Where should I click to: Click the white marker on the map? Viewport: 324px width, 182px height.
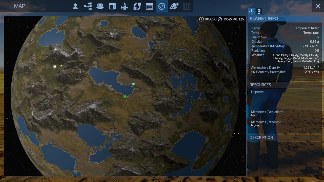click(55, 67)
